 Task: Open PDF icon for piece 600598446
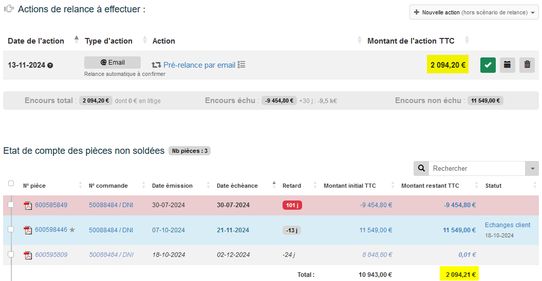click(x=28, y=230)
